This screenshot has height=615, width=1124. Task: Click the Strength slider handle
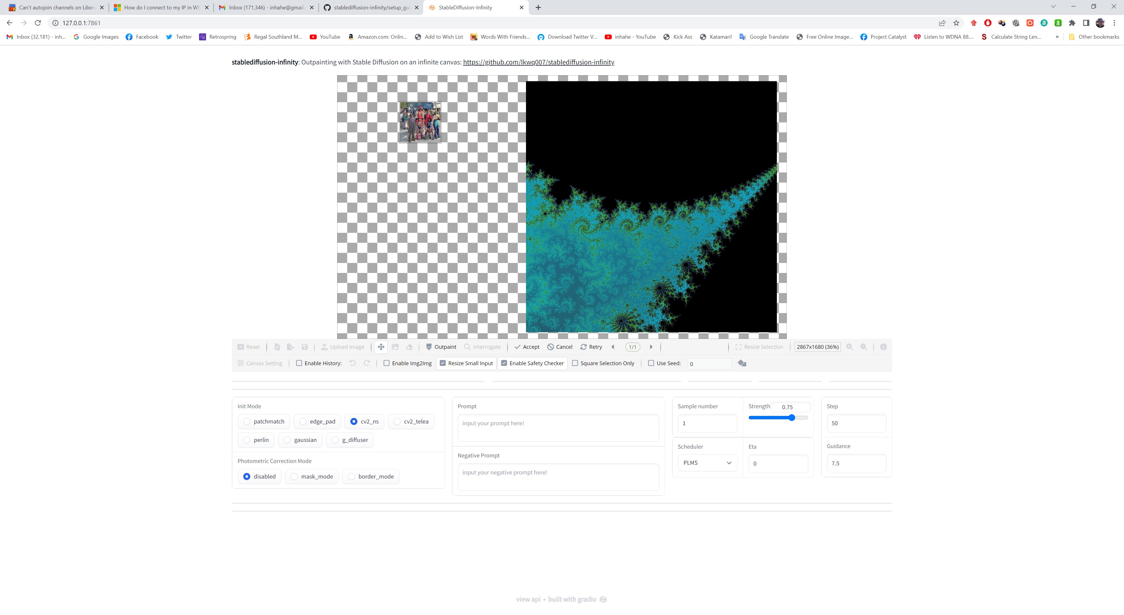(x=791, y=418)
